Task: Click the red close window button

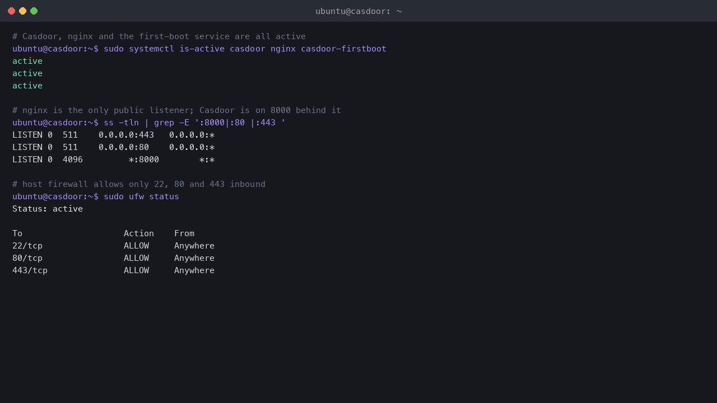Action: pos(11,11)
